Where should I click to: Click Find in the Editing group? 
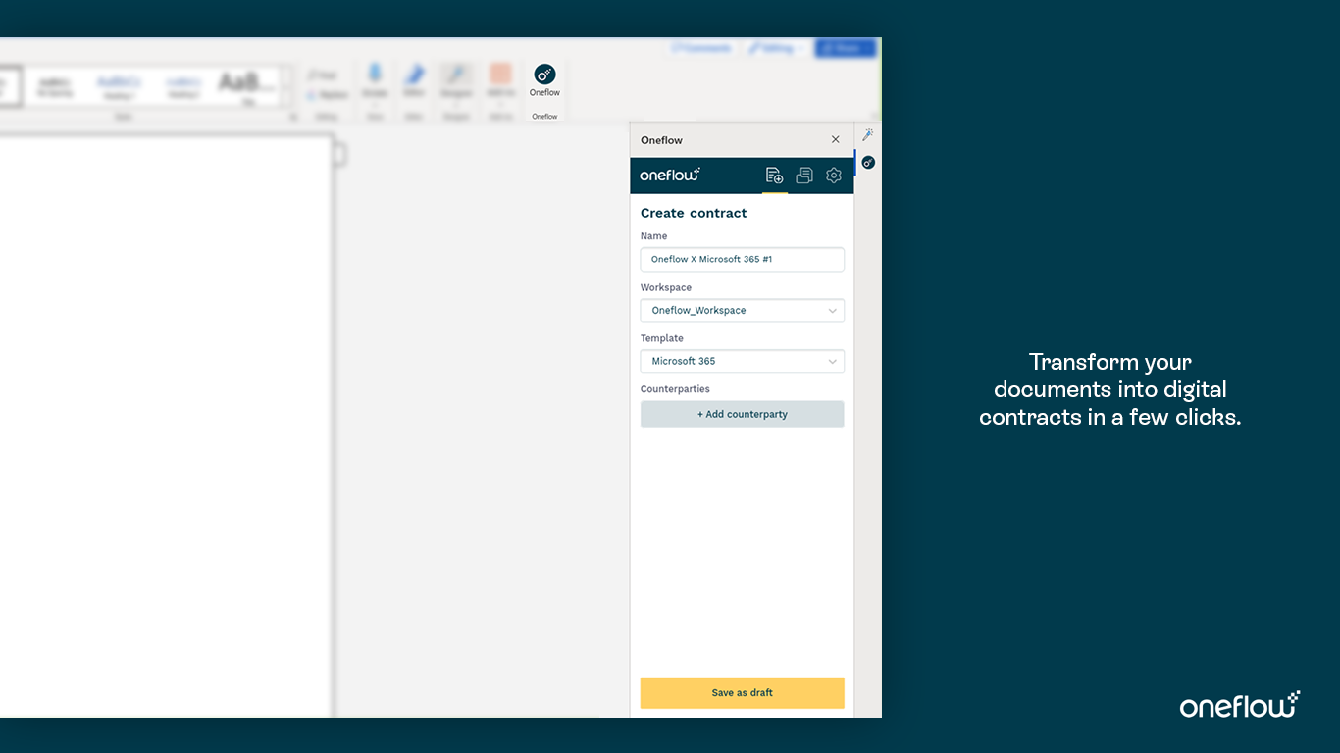(322, 75)
